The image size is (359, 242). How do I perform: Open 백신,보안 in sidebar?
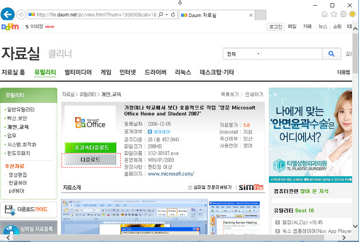click(17, 118)
